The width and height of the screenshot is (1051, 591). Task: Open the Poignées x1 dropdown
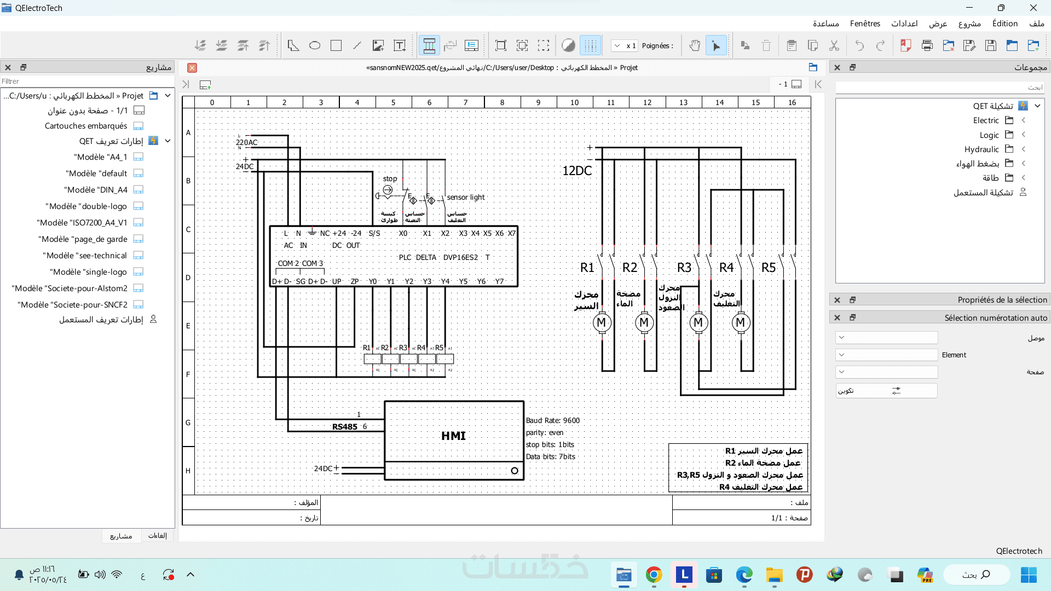tap(625, 46)
